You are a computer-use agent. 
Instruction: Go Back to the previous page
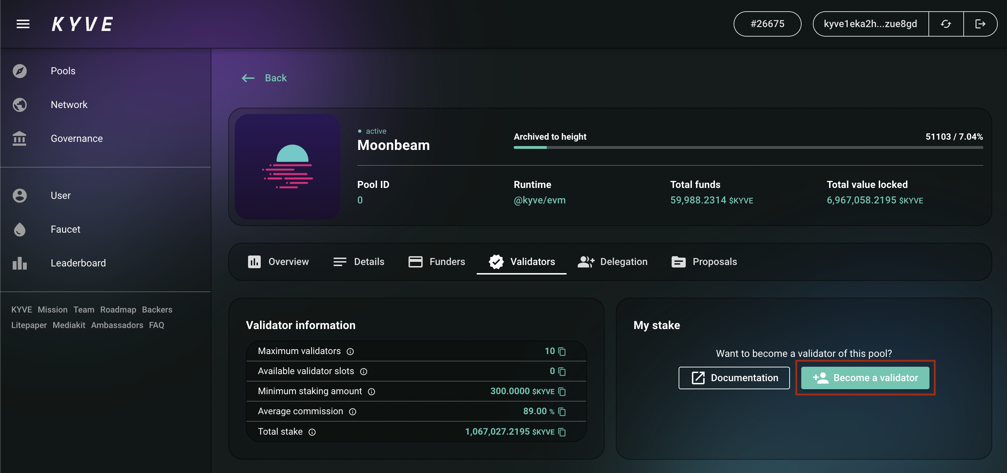(264, 78)
